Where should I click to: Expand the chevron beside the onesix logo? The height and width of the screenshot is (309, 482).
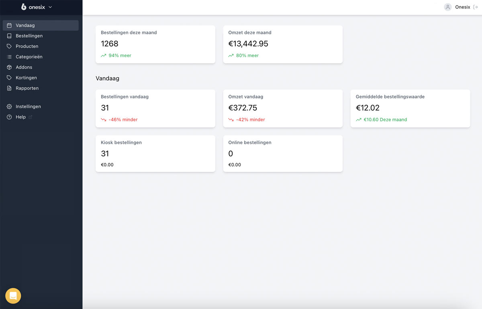pos(50,7)
